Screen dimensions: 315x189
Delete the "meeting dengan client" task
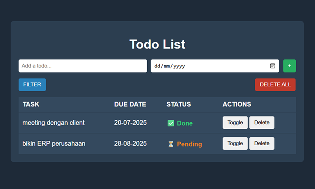262,123
